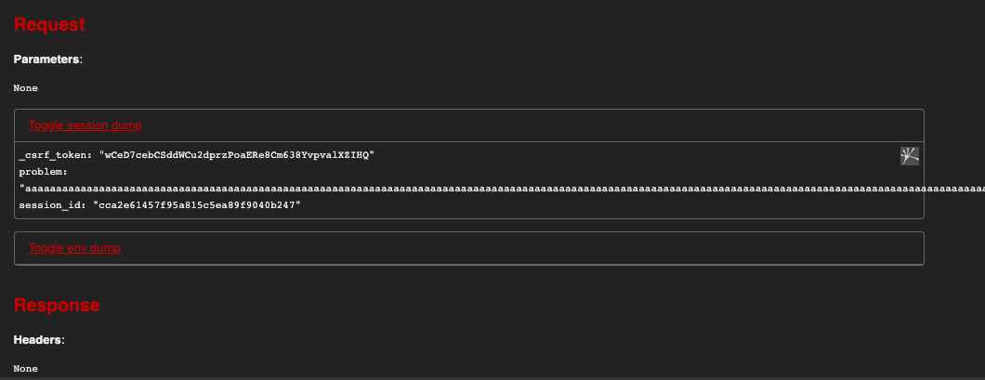Click None under Headers
Screen dimensions: 985x380
tap(26, 369)
